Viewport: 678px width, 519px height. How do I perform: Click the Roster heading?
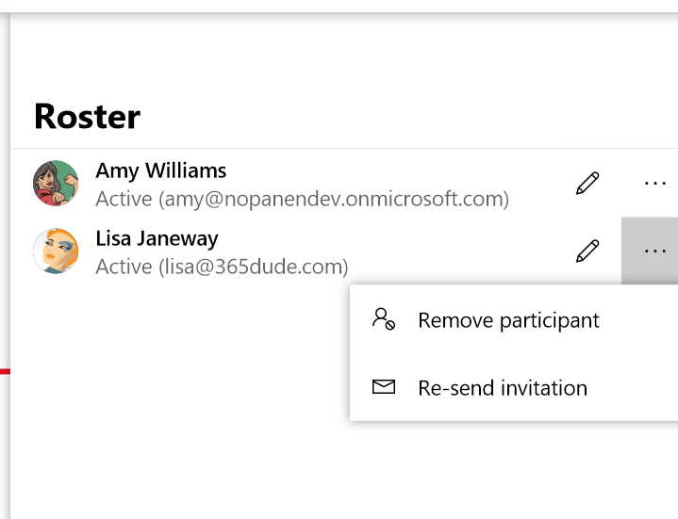(88, 117)
